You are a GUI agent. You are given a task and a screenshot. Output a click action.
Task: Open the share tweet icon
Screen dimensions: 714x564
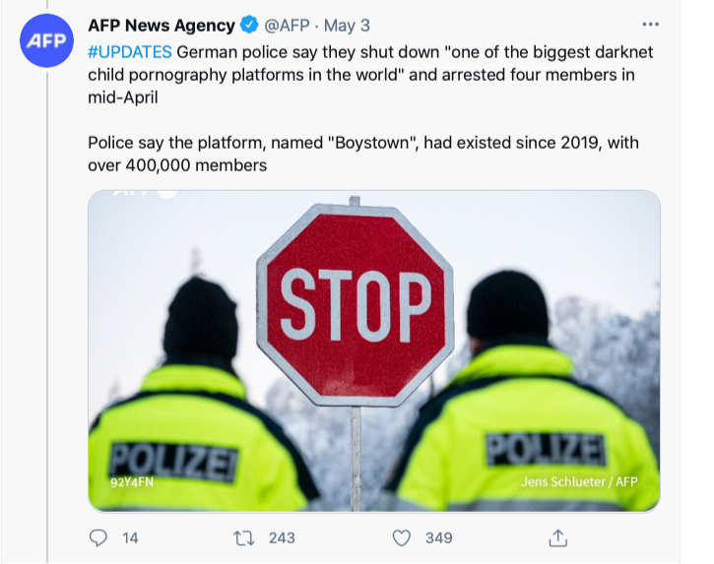[x=557, y=537]
